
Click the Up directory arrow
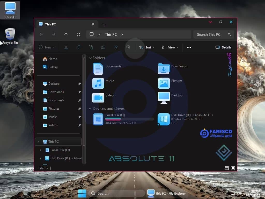coord(66,34)
